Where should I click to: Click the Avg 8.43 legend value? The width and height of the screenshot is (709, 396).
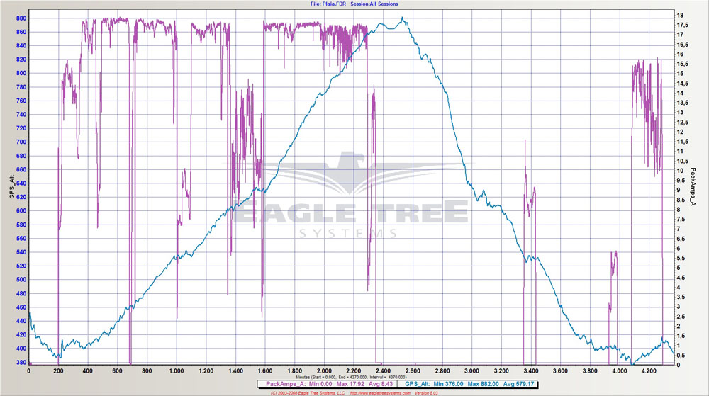click(x=381, y=384)
